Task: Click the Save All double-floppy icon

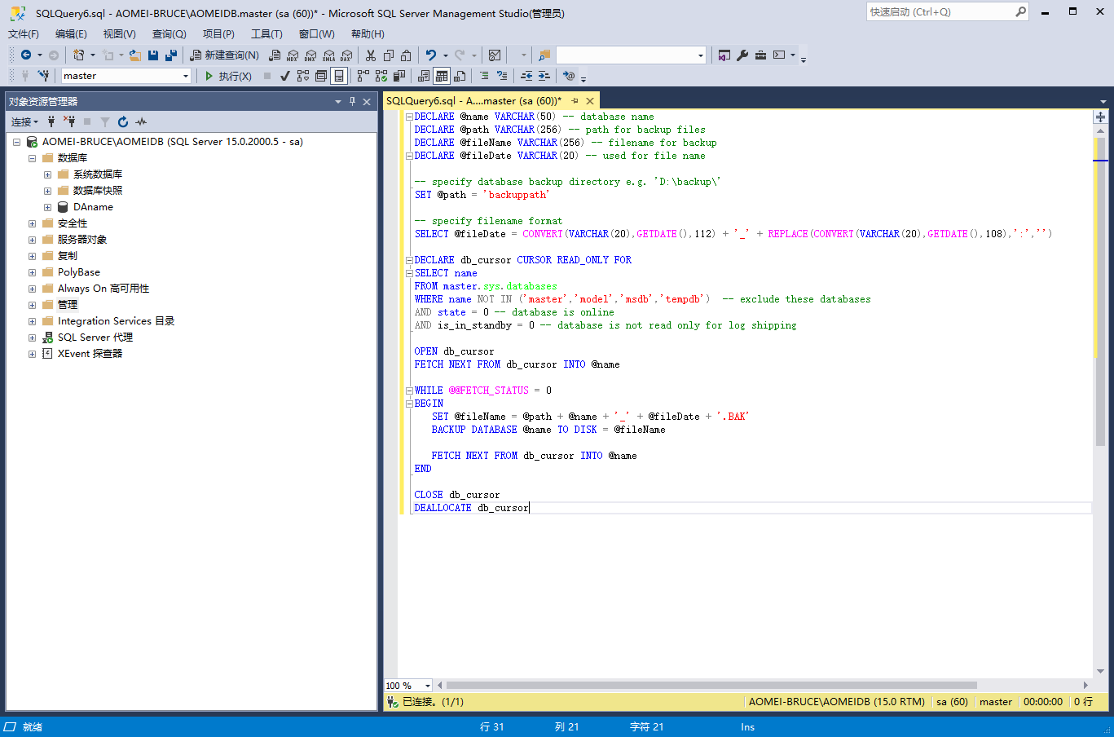Action: (x=171, y=55)
